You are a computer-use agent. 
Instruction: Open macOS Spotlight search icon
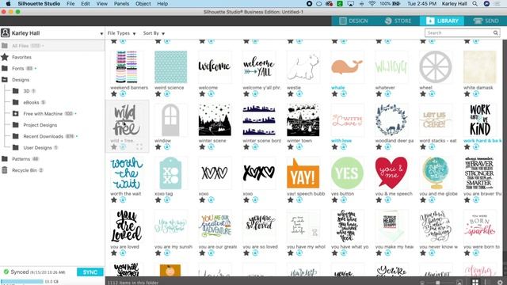[475, 3]
